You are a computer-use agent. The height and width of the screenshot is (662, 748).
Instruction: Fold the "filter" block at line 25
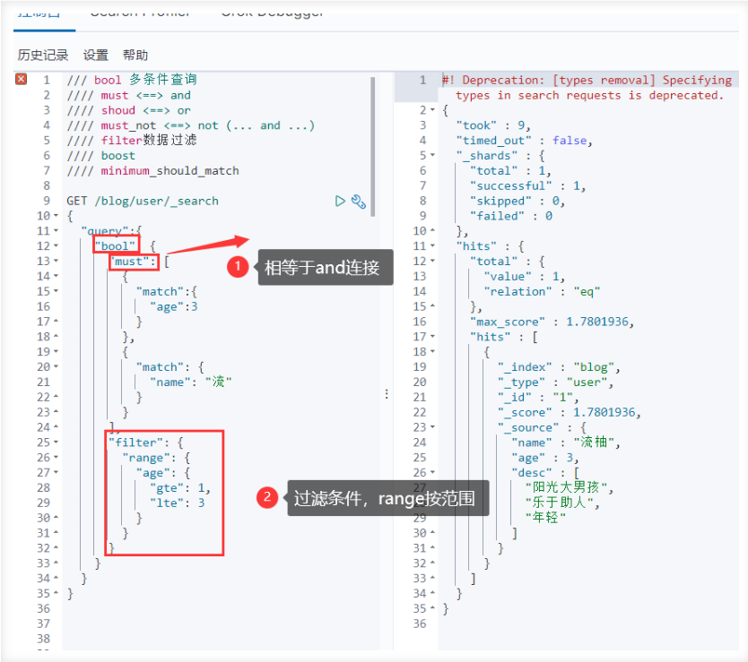[x=57, y=443]
